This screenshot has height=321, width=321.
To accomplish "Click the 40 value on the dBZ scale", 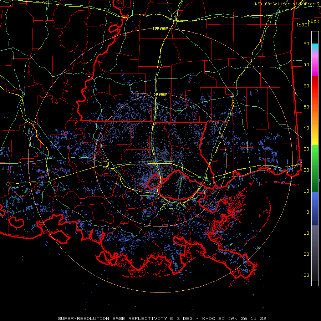I will click(x=306, y=128).
